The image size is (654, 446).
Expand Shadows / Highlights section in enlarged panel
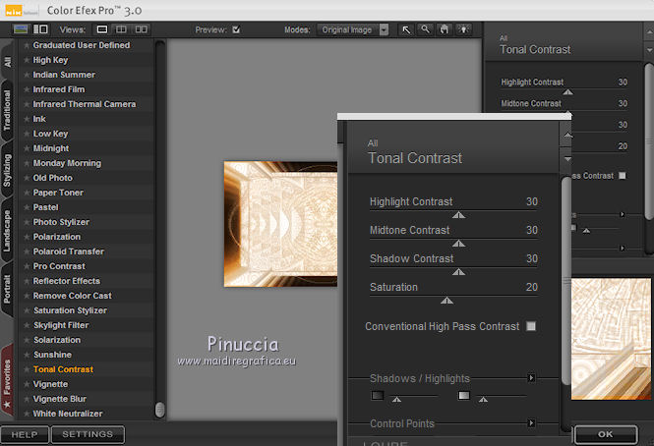point(531,378)
